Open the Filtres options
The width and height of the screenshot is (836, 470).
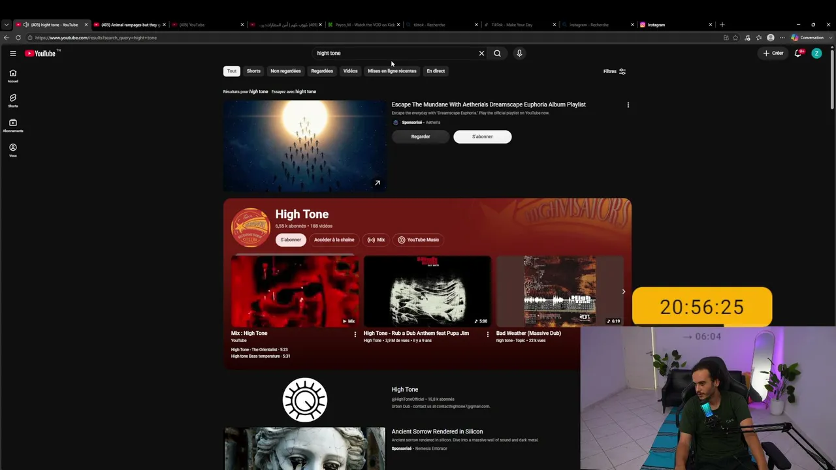[615, 71]
